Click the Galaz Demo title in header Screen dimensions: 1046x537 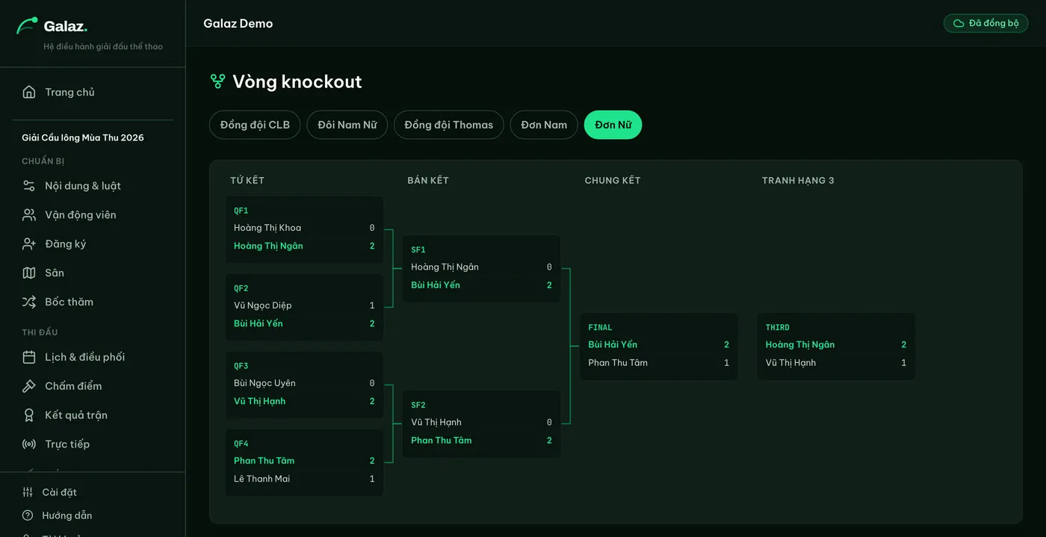coord(238,23)
